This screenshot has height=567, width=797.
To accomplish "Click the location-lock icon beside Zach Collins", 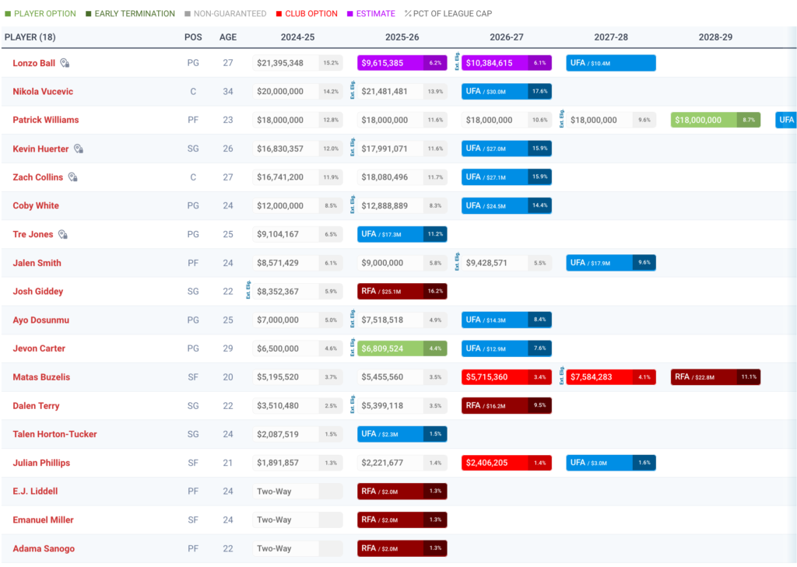I will 72,177.
